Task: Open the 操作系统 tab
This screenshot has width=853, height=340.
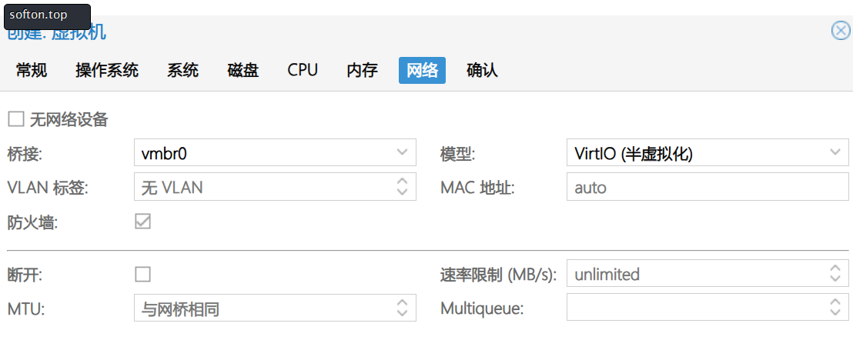Action: [107, 70]
